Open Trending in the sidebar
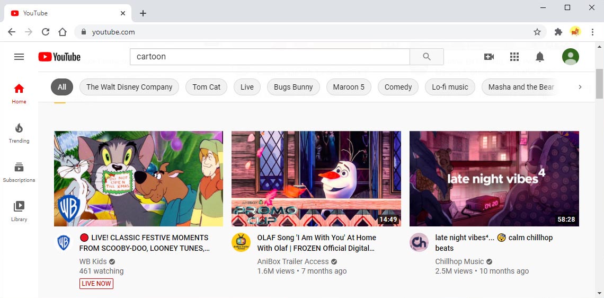Viewport: 604px width, 298px height. tap(19, 133)
